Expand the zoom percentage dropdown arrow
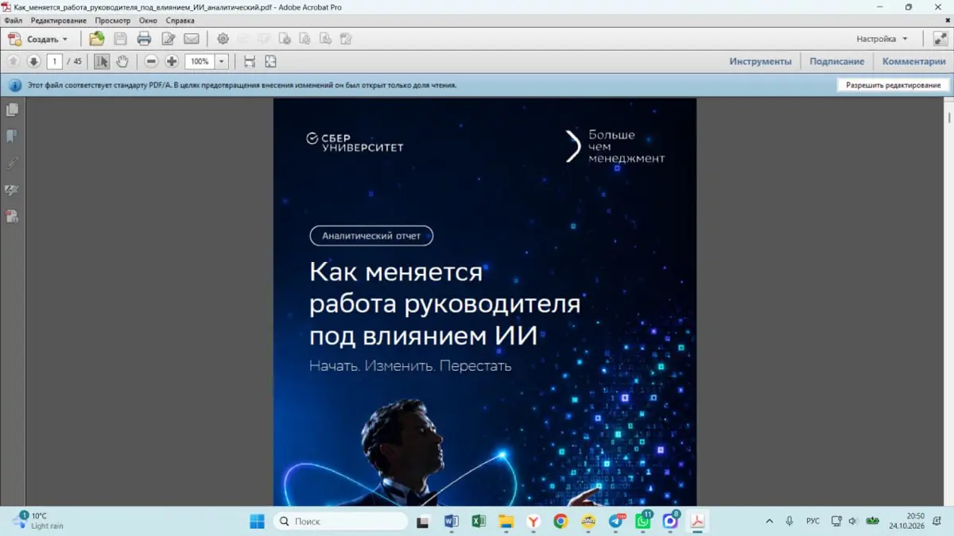 [222, 61]
